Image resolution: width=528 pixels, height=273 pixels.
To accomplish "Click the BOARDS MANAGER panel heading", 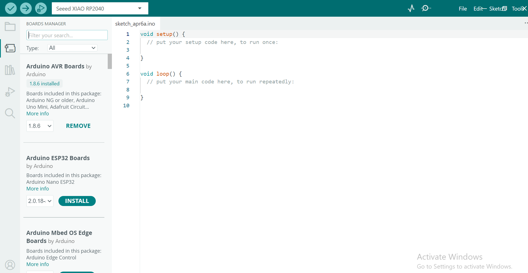I will 46,24.
